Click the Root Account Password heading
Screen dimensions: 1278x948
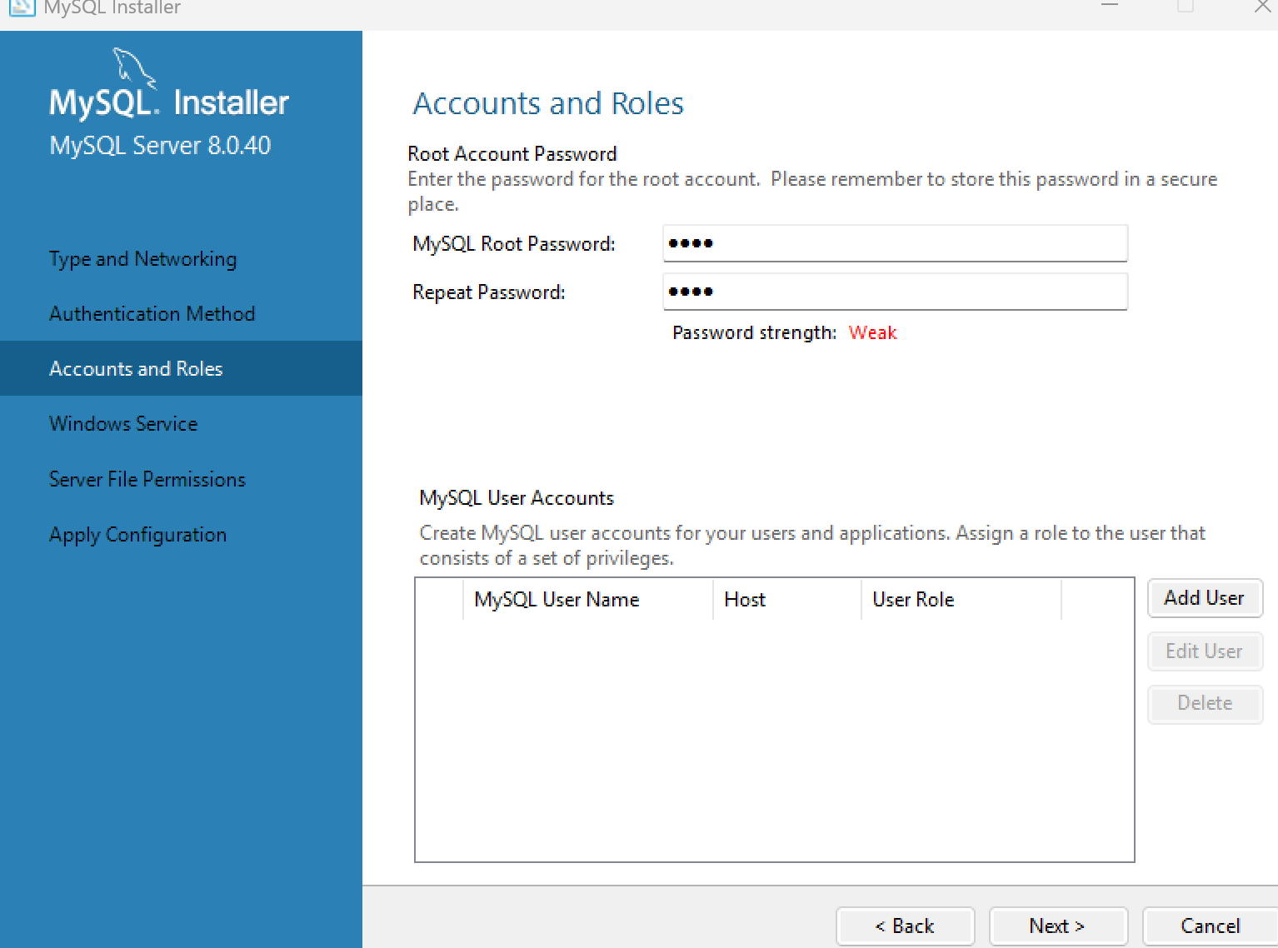pyautogui.click(x=512, y=154)
